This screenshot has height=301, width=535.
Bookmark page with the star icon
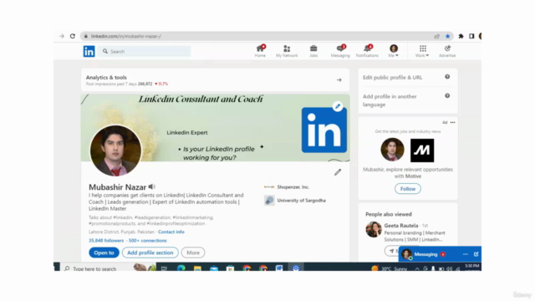448,36
